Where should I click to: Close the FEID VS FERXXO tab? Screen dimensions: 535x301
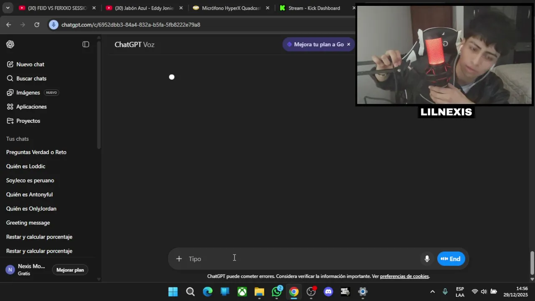94,8
